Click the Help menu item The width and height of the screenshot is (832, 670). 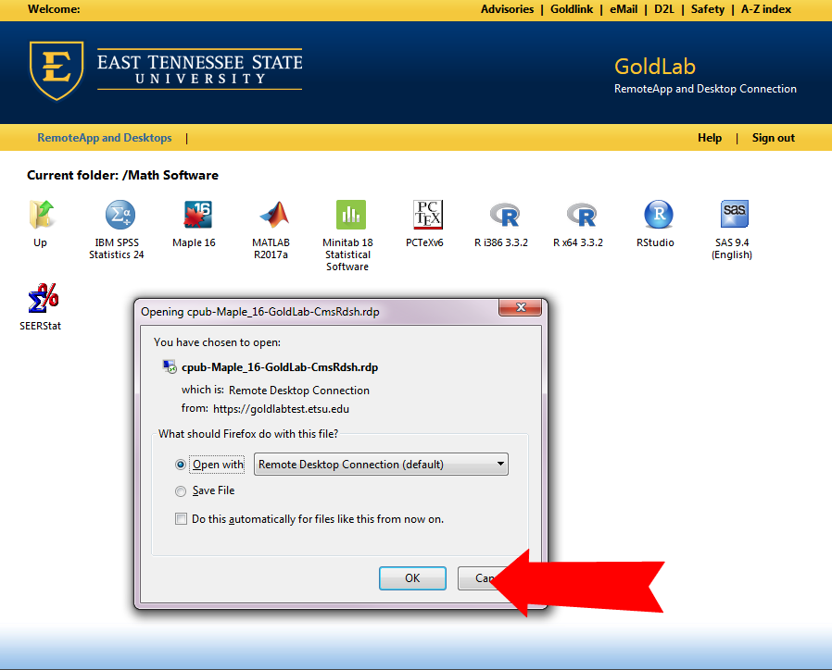(709, 138)
